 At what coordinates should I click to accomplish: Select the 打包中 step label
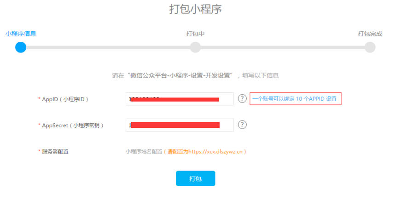(195, 34)
